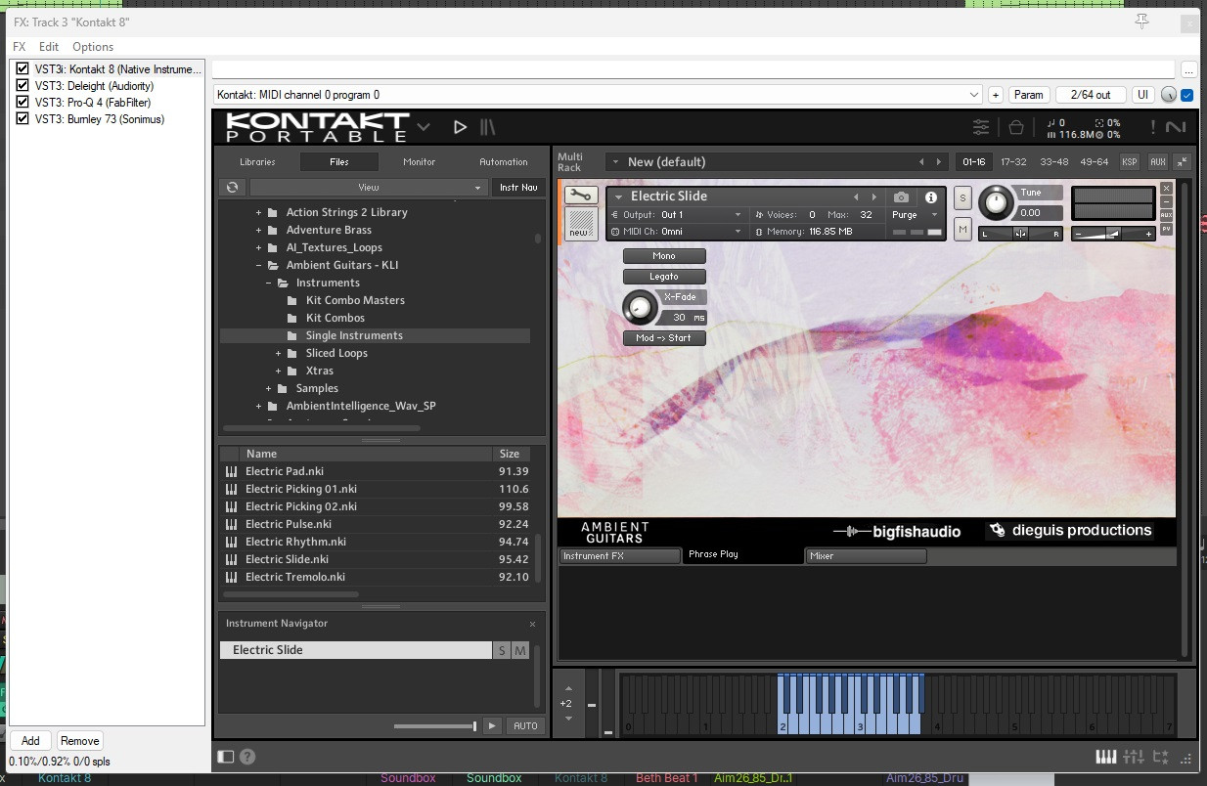Refresh the file browser with the reload icon
The width and height of the screenshot is (1207, 786).
point(232,187)
